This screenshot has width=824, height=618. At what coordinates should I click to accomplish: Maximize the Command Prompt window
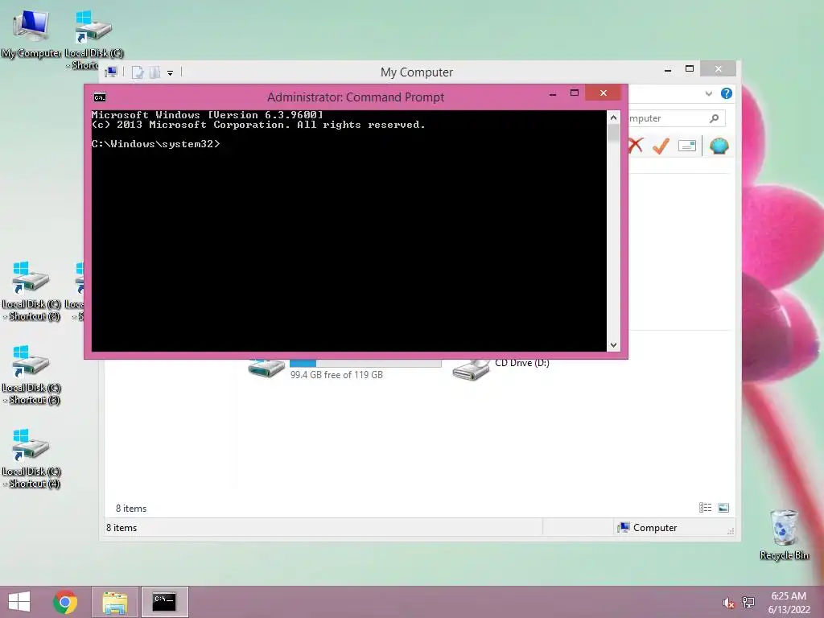tap(575, 93)
